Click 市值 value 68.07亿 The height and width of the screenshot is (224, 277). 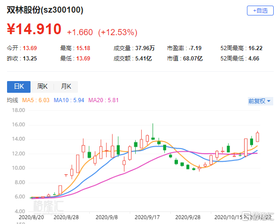tap(193, 59)
